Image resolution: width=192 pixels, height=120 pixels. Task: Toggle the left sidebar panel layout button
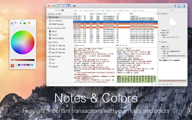(176, 6)
